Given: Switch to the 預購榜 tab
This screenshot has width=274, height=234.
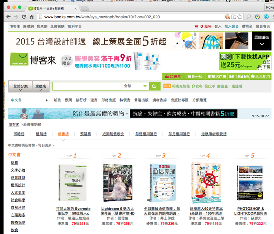Looking at the screenshot, I should click(86, 134).
